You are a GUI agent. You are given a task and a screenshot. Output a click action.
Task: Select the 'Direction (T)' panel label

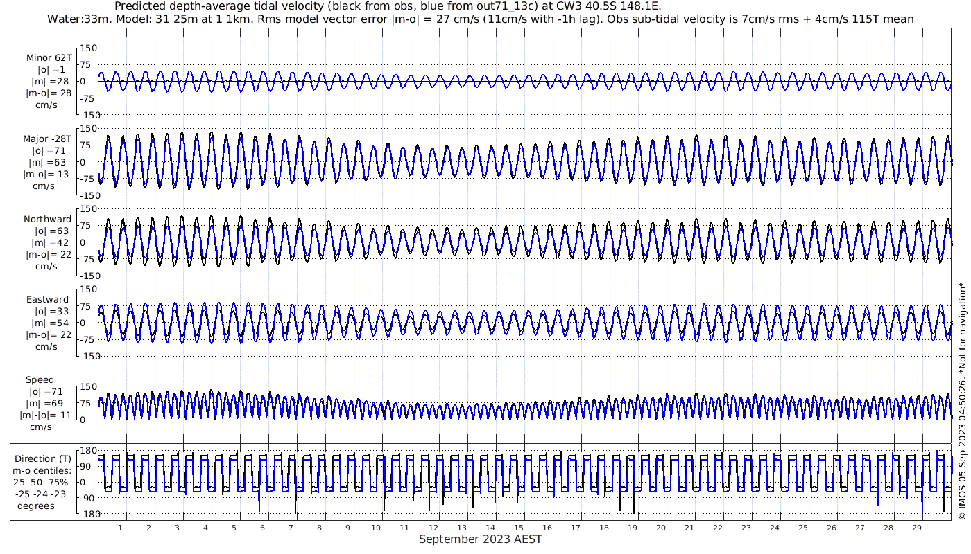(43, 458)
